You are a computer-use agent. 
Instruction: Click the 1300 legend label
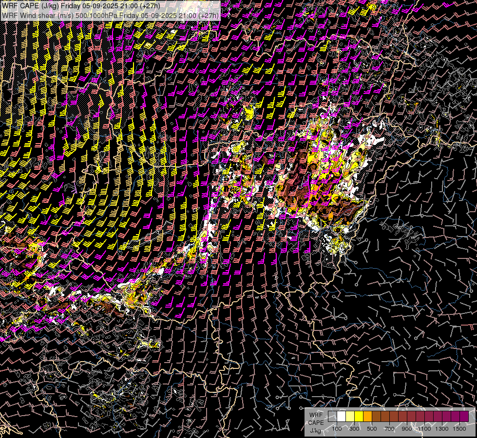pos(442,429)
